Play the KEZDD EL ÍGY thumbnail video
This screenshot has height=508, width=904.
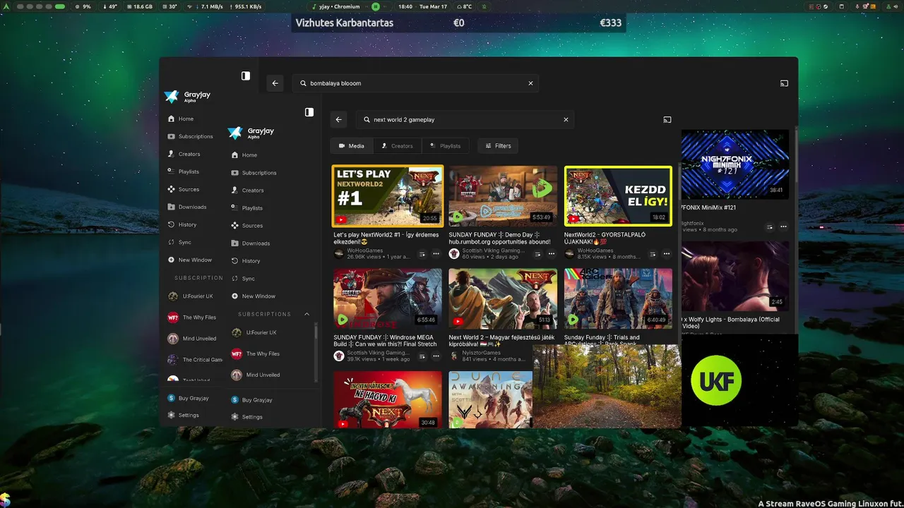coord(618,196)
